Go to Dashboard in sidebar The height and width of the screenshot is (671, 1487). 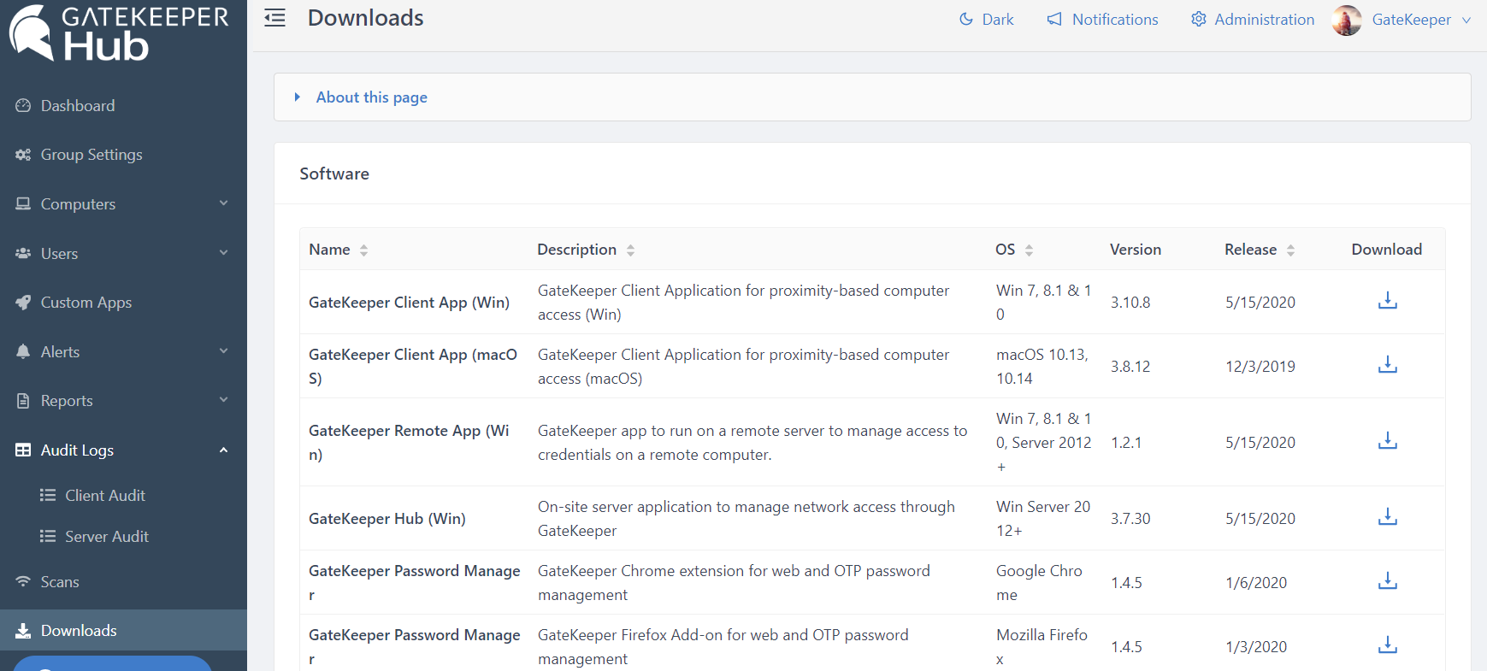pyautogui.click(x=77, y=106)
